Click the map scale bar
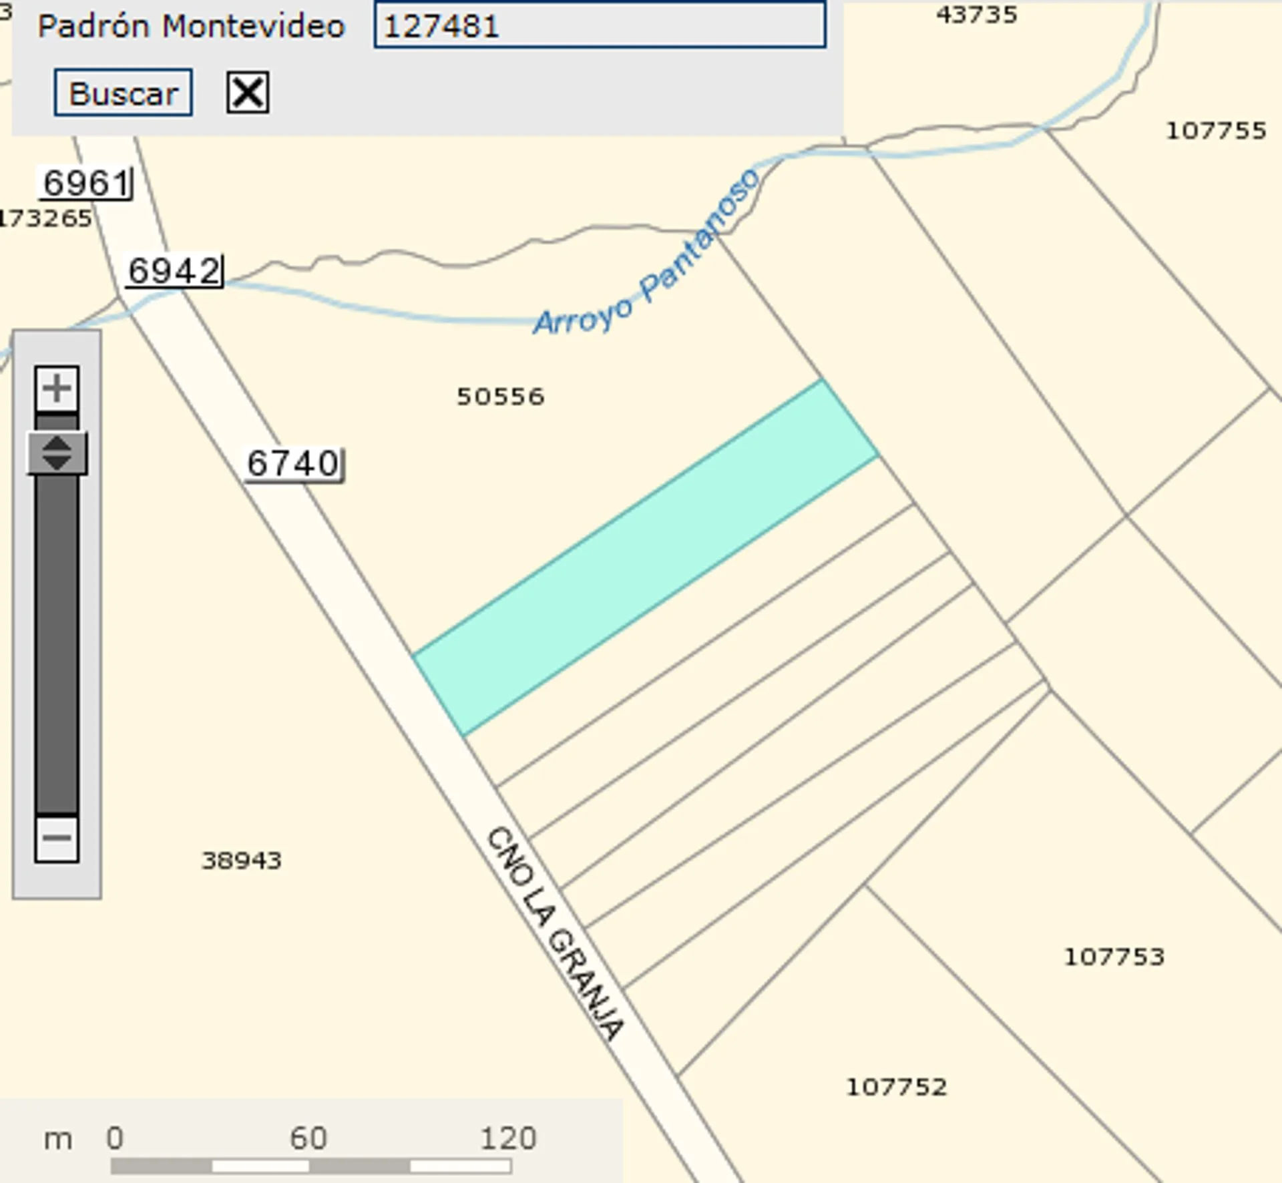The height and width of the screenshot is (1183, 1282). (x=310, y=1166)
